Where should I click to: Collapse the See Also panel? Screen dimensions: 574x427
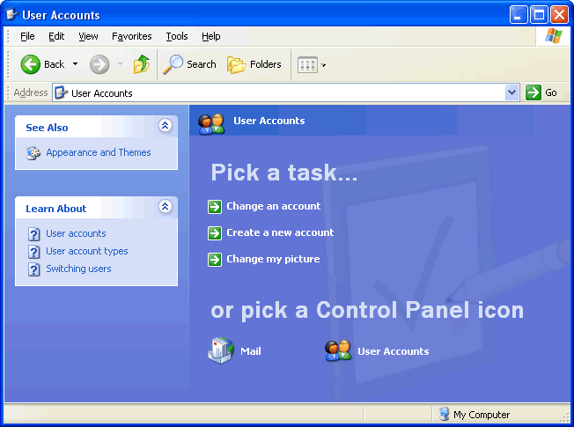coord(165,127)
